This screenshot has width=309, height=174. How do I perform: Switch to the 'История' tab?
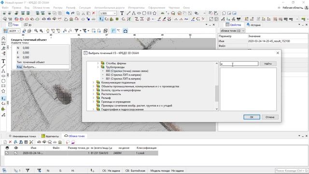[x=253, y=25]
